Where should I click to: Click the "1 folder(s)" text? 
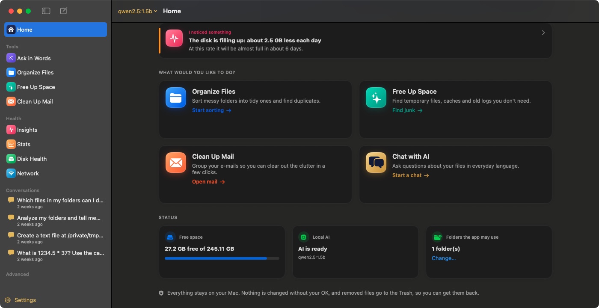point(446,249)
